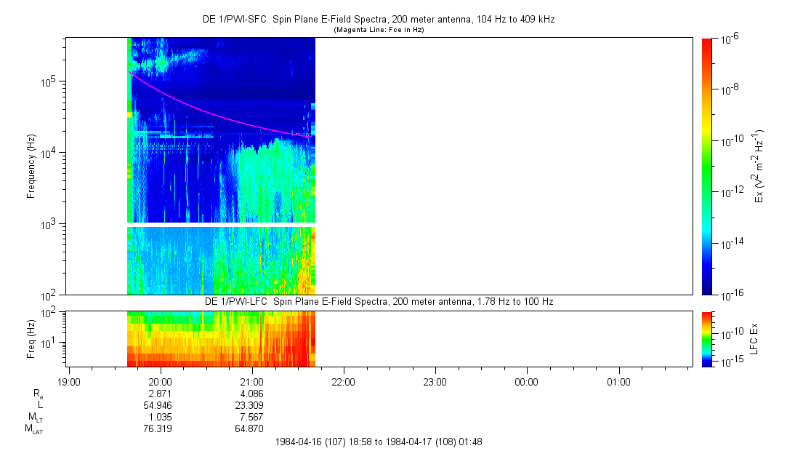Click the L value 54.946 under 20:00
The height and width of the screenshot is (451, 787).
pos(160,405)
